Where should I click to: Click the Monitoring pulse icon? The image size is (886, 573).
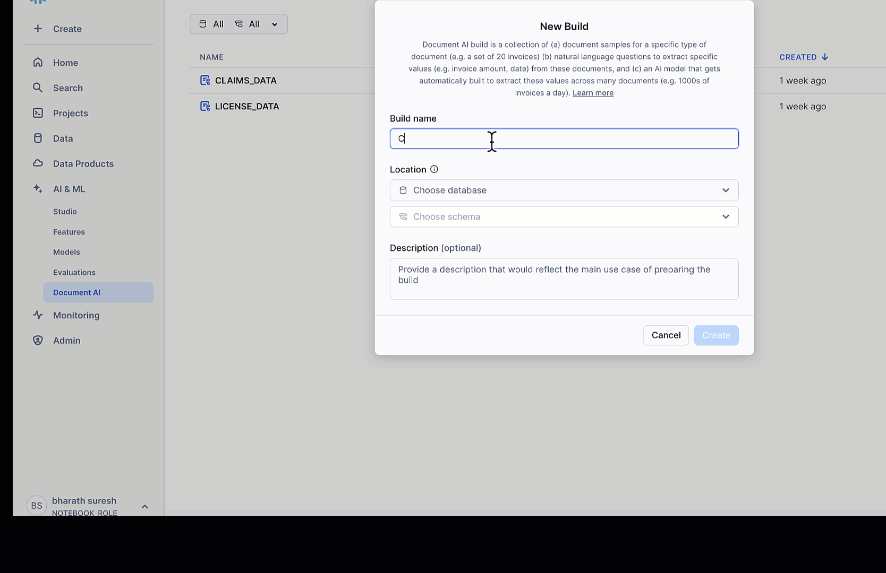coord(38,315)
